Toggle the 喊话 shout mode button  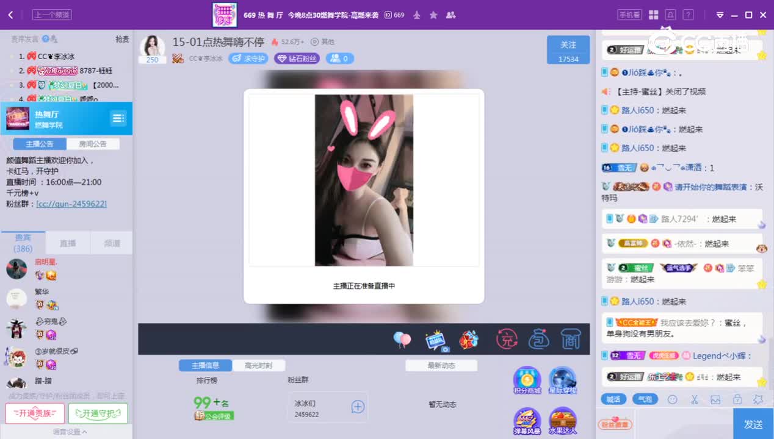click(x=613, y=399)
